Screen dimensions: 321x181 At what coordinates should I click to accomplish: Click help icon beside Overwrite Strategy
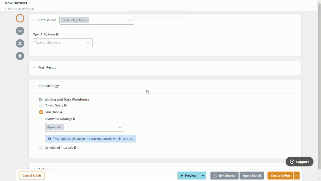coord(74,119)
